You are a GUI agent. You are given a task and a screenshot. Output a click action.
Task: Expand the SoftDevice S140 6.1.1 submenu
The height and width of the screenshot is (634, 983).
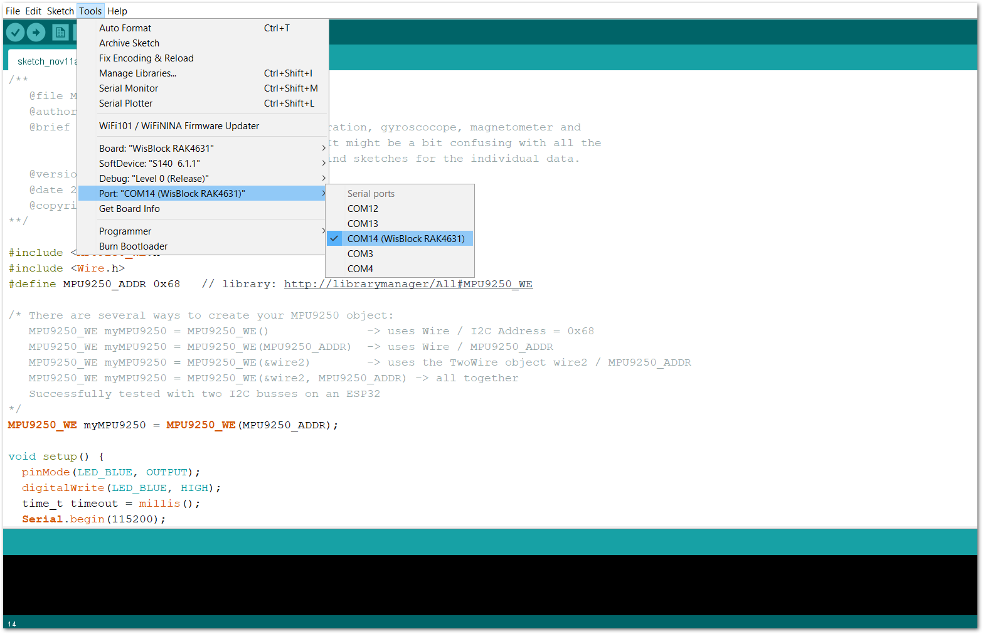pyautogui.click(x=203, y=164)
